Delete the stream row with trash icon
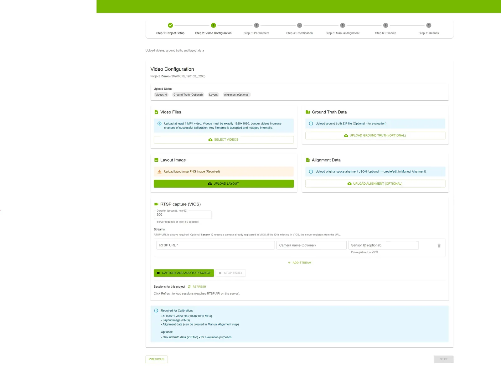 [x=439, y=245]
